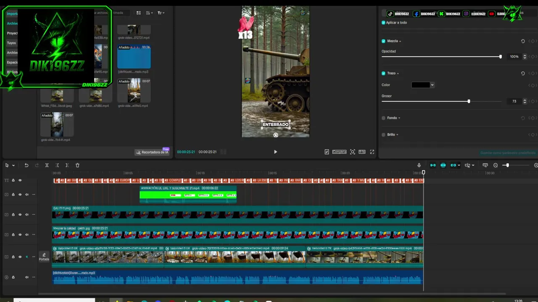Click the Portada cover button

[x=44, y=257]
